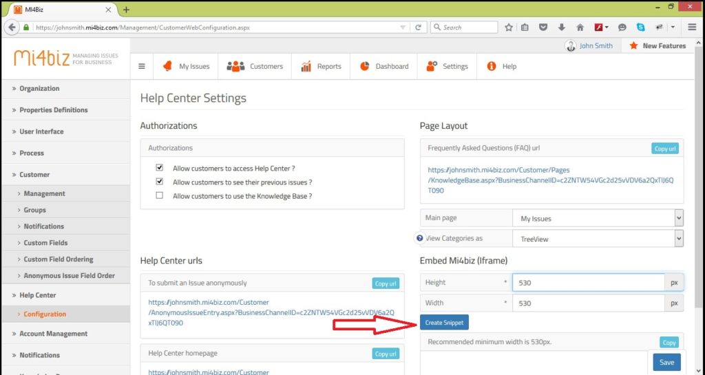Open Reports chart icon
Screen dimensions: 705x375
coord(306,66)
